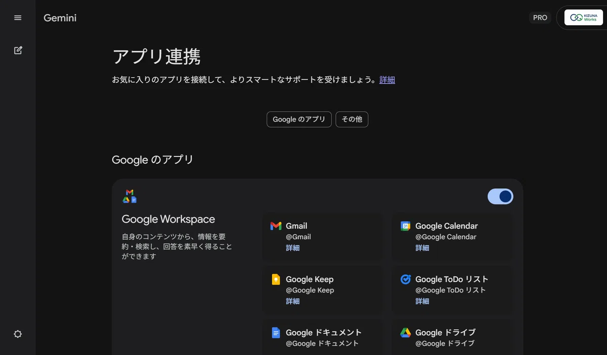Click the Gmail card title
Viewport: 607px width, 355px height.
(x=296, y=226)
